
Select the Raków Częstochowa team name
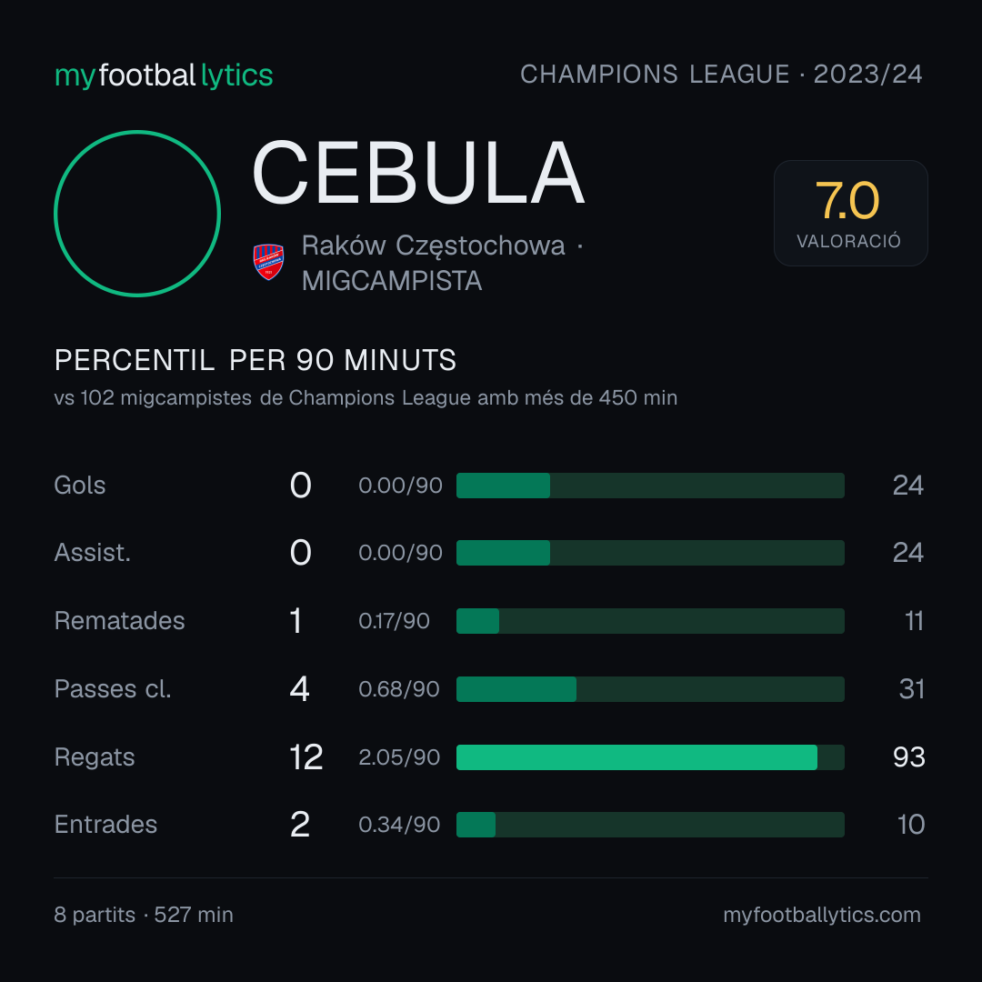coord(434,246)
